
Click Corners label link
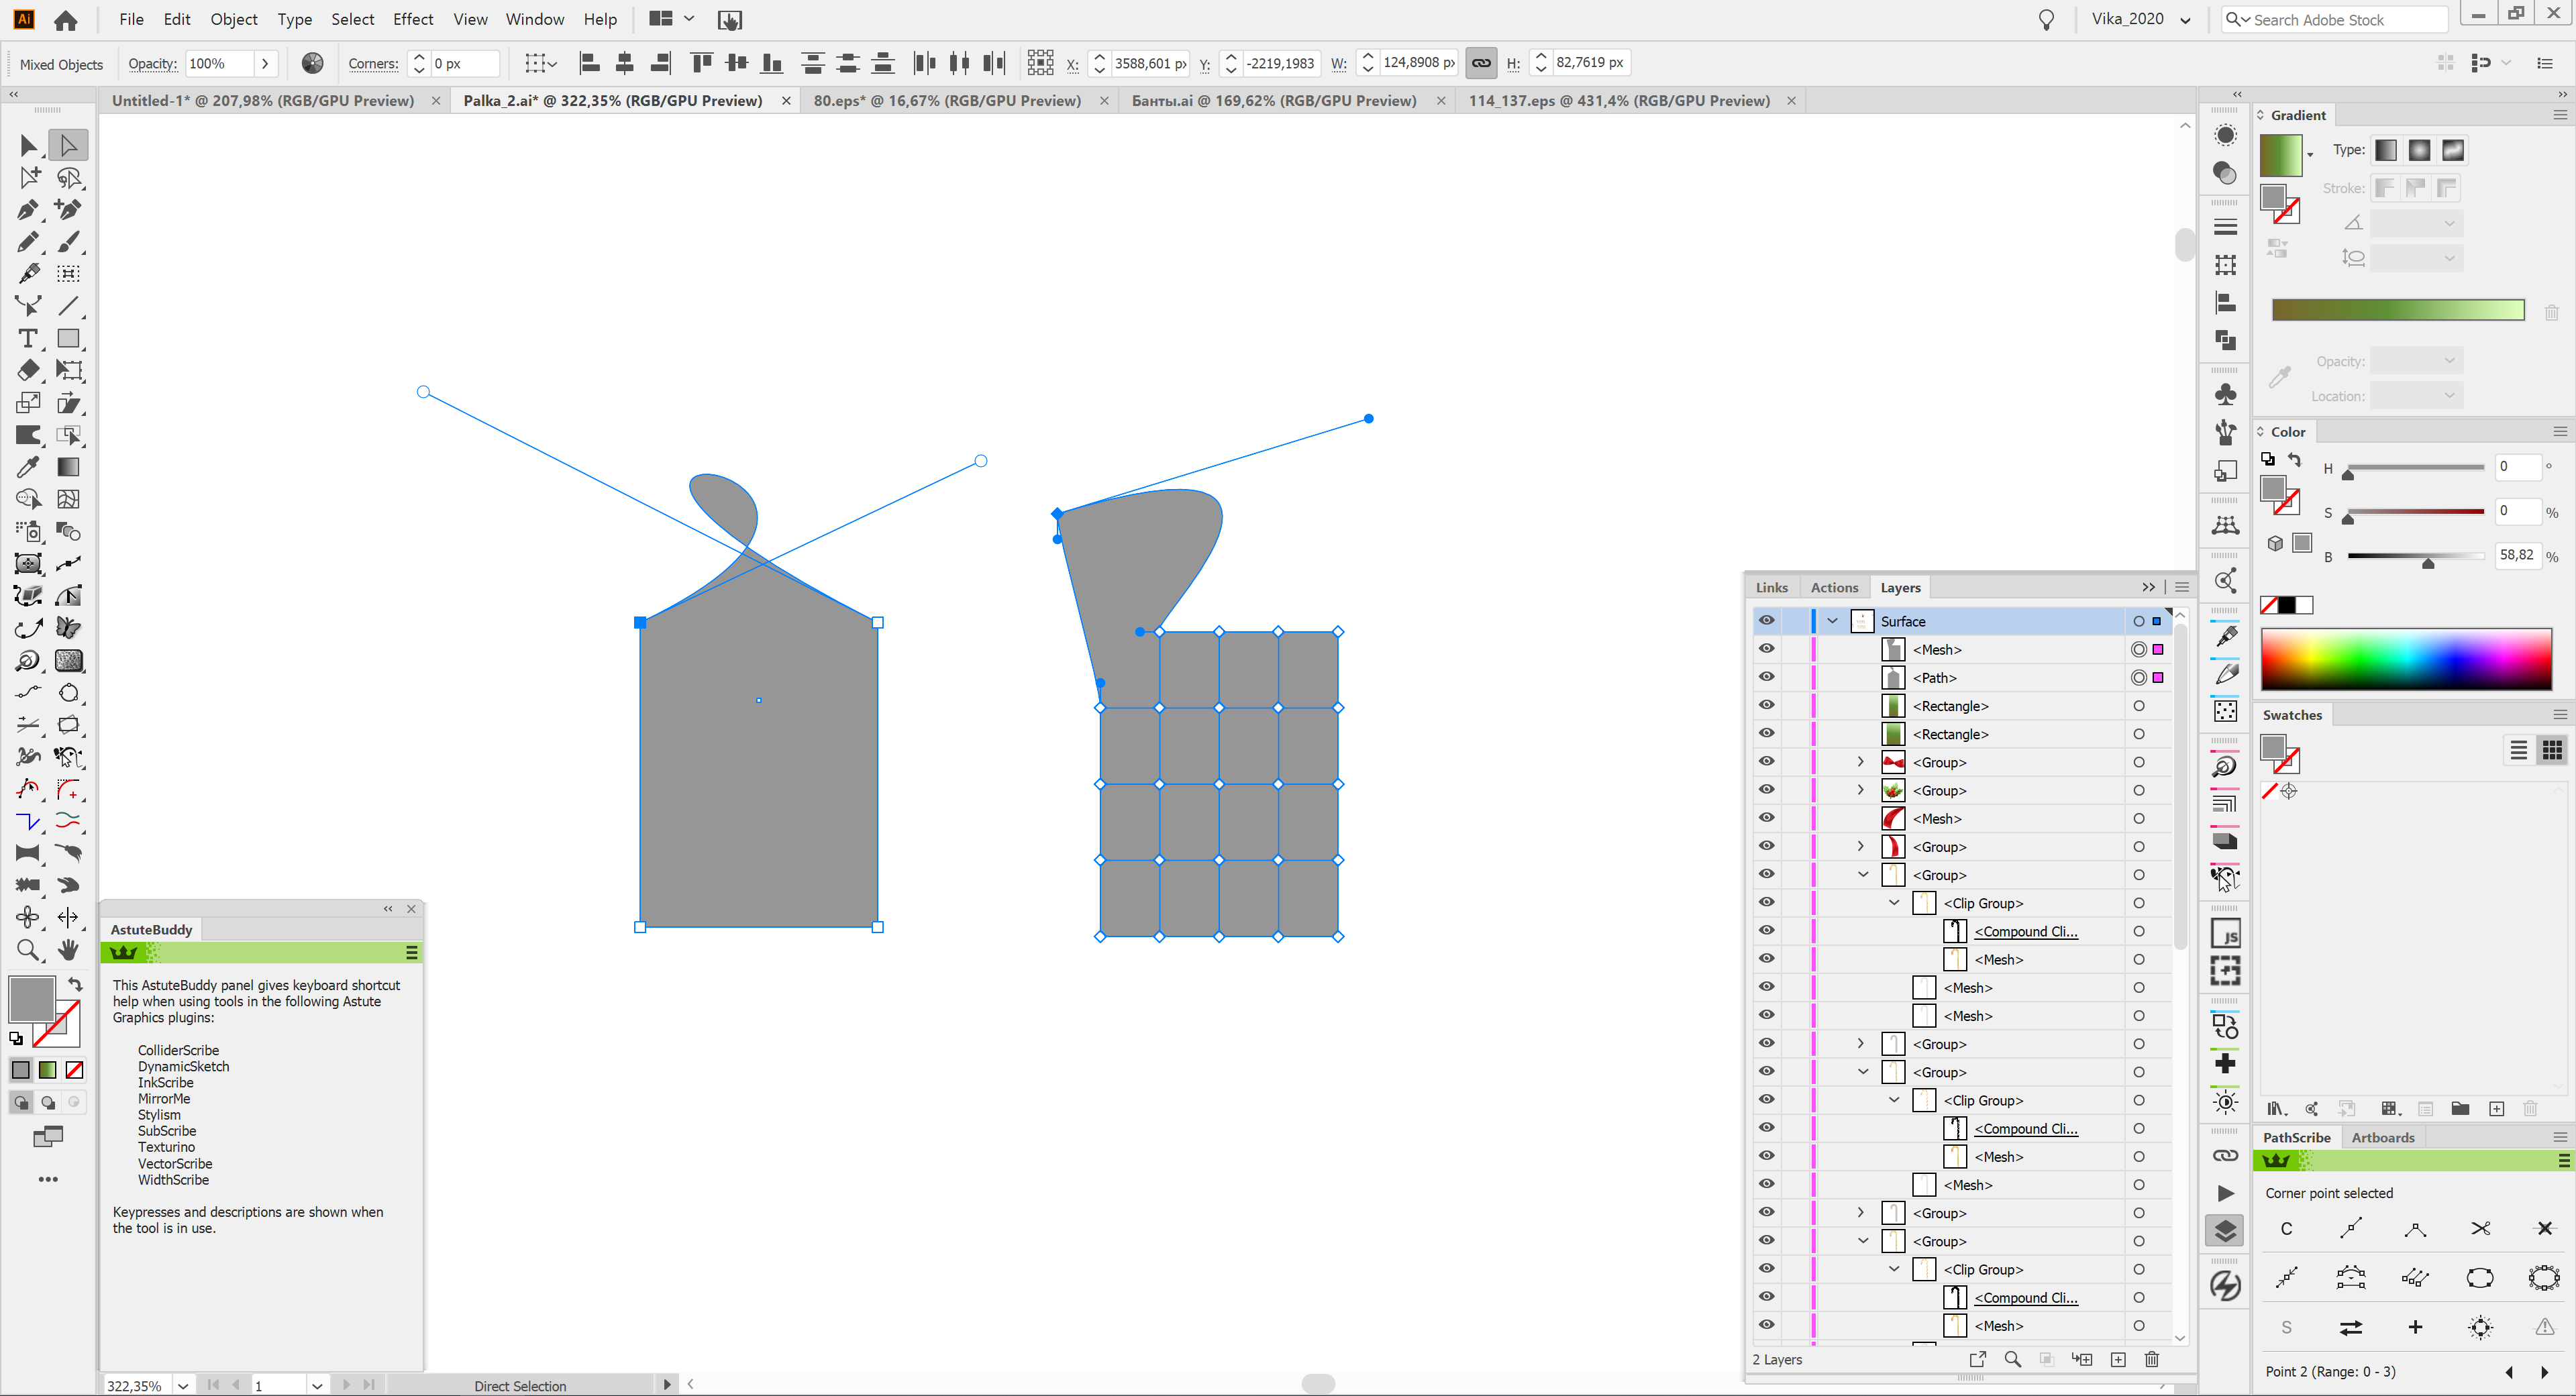coord(373,63)
